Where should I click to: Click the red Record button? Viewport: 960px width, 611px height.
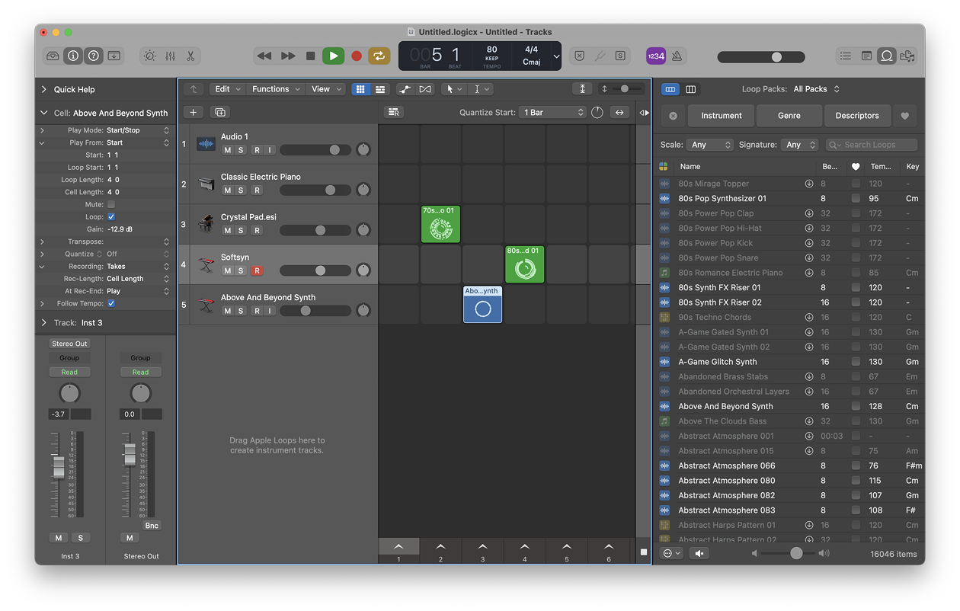coord(356,56)
